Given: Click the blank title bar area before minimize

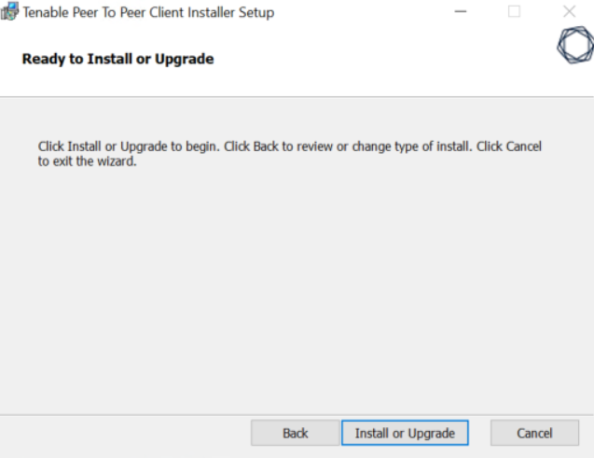Looking at the screenshot, I should tap(364, 13).
